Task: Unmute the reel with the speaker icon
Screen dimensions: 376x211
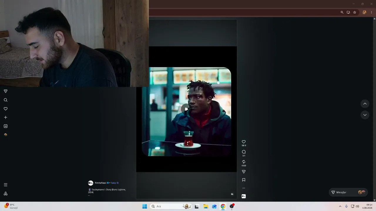Action: pos(232,194)
